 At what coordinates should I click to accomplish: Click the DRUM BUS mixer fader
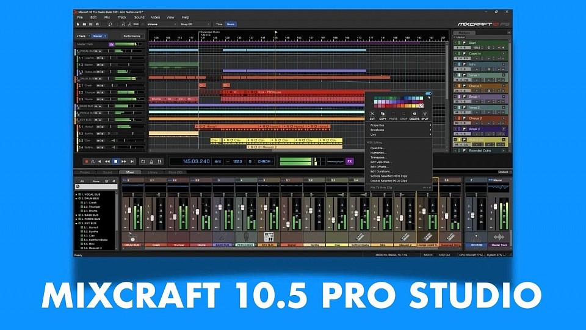[129, 210]
